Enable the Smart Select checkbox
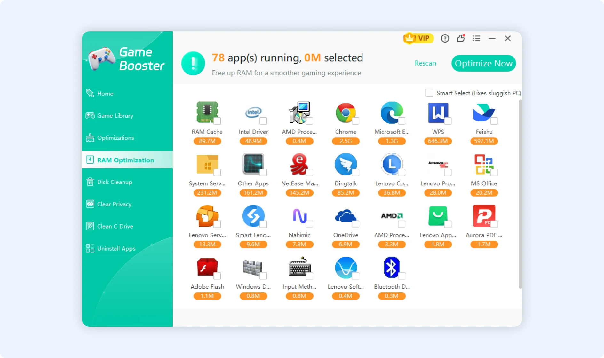This screenshot has width=604, height=358. pos(429,93)
